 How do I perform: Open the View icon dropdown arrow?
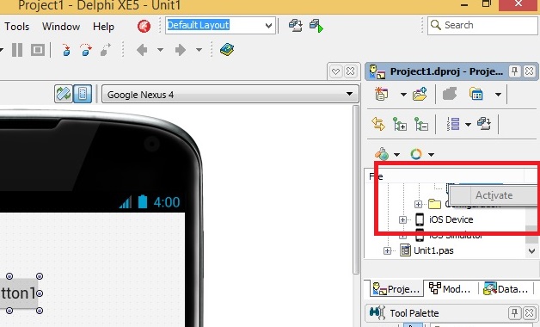pos(498,94)
